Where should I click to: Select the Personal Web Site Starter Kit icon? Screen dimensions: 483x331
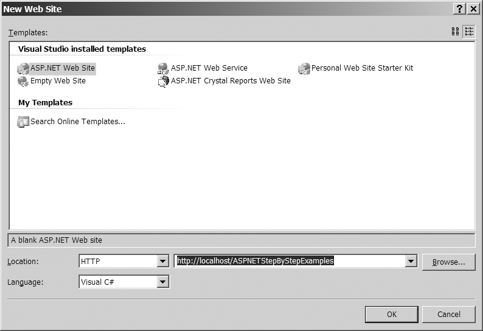pyautogui.click(x=304, y=68)
